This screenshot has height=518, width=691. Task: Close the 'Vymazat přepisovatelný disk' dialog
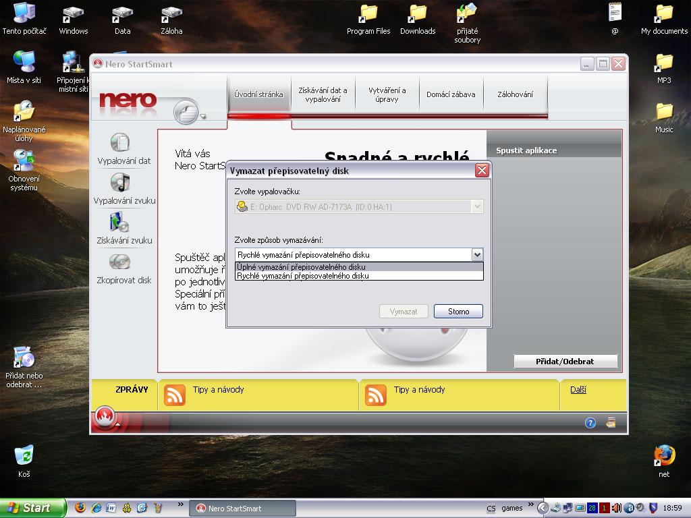pos(482,170)
